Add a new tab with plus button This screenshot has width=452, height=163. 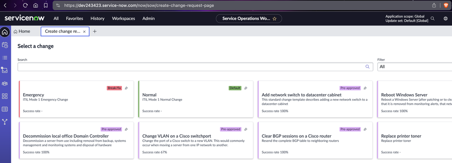point(95,32)
